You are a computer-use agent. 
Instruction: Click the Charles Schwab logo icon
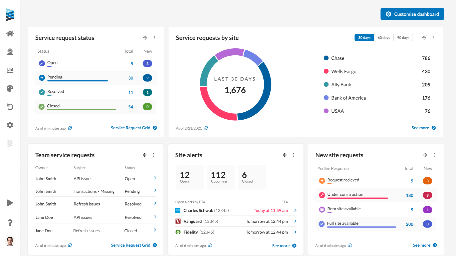178,210
